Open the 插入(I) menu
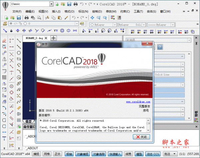Image resolution: width=200 pixels, height=158 pixels. point(56,11)
